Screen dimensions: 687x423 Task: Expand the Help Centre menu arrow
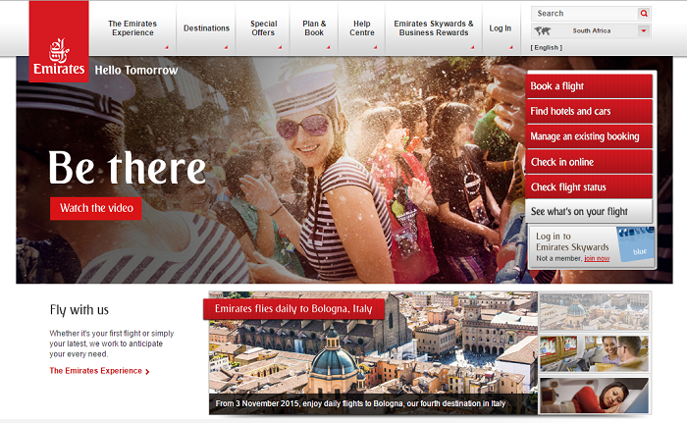point(376,47)
